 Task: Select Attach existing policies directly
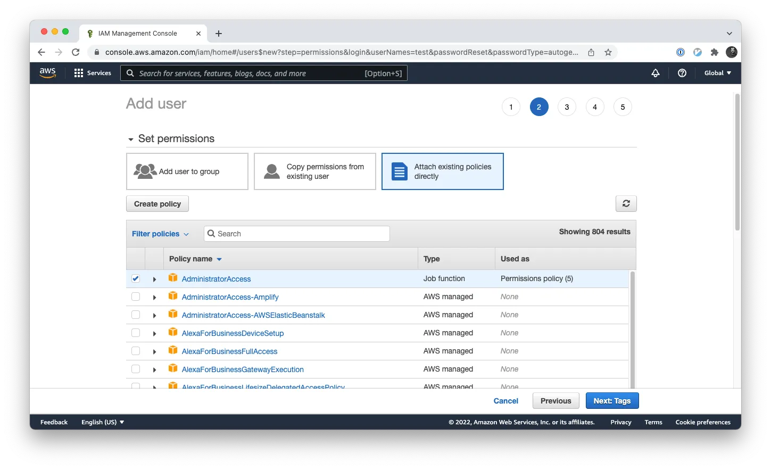click(x=443, y=171)
